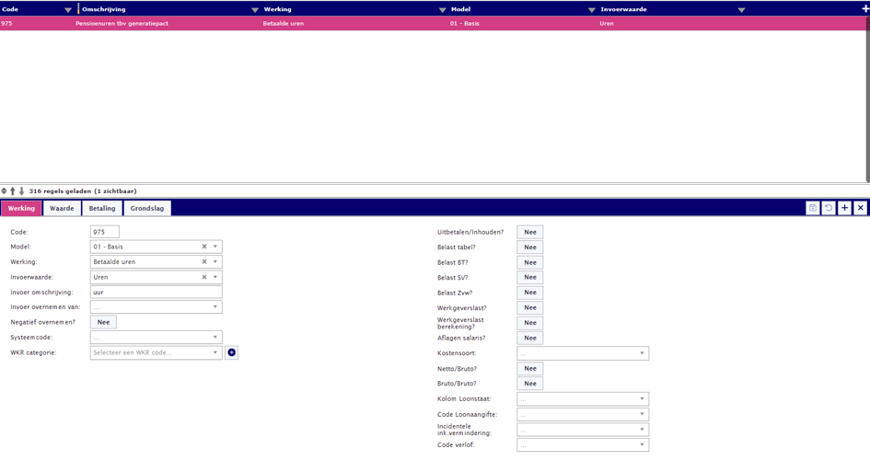This screenshot has width=870, height=460.
Task: Select the grid row with code 975
Action: pos(433,23)
